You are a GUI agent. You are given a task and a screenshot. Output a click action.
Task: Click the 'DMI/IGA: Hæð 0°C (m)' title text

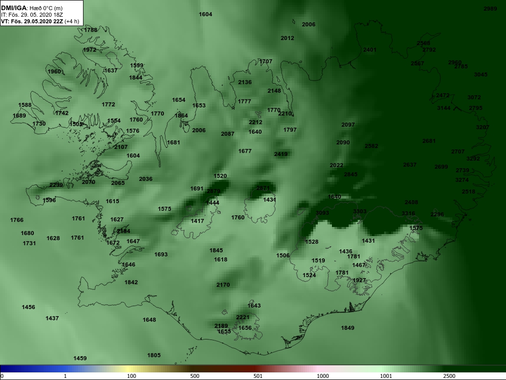(31, 8)
